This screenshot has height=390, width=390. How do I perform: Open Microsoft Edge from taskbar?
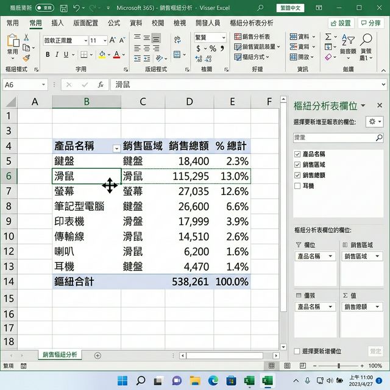tap(213, 380)
